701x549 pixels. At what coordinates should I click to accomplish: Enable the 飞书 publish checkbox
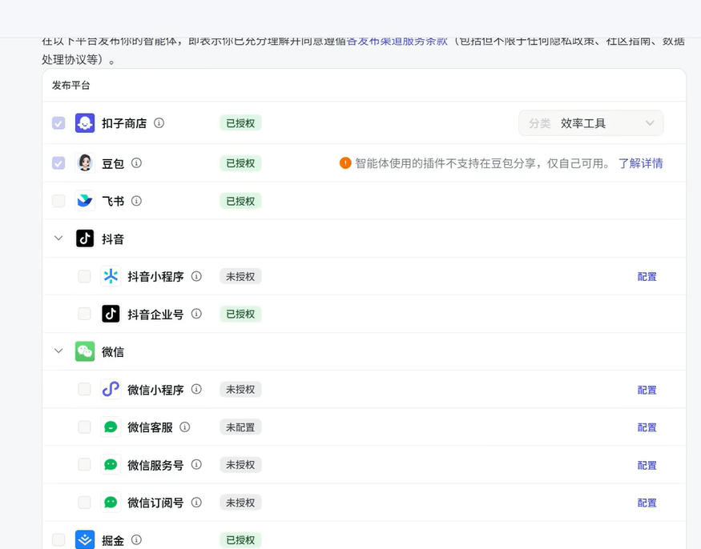(x=58, y=201)
